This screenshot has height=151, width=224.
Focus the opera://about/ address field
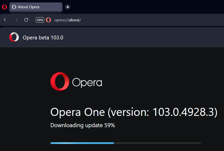(67, 20)
